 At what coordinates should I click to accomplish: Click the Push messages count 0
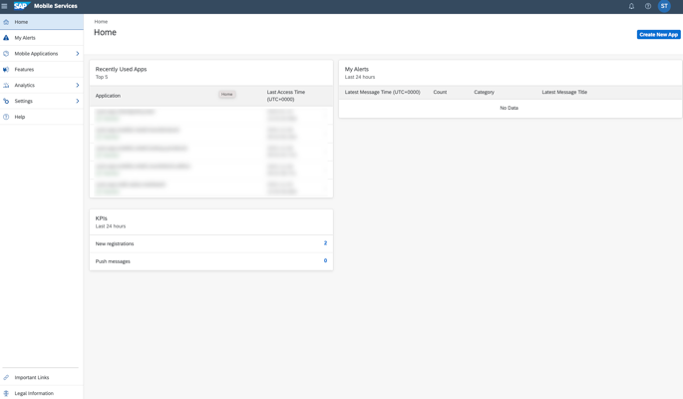point(325,260)
